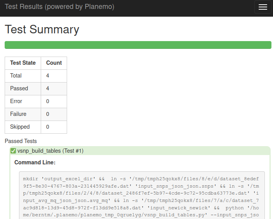273x219 pixels.
Task: Click the Error row label
Action: click(x=16, y=101)
